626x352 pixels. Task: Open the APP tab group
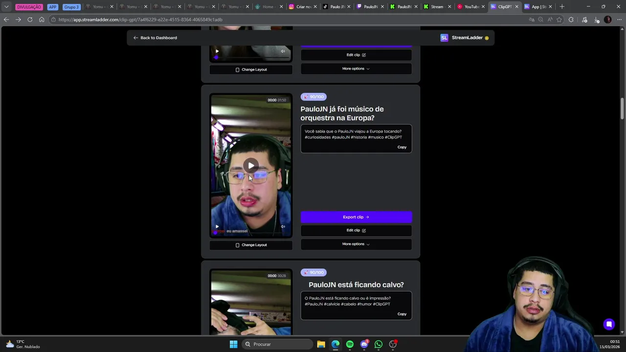coord(53,7)
